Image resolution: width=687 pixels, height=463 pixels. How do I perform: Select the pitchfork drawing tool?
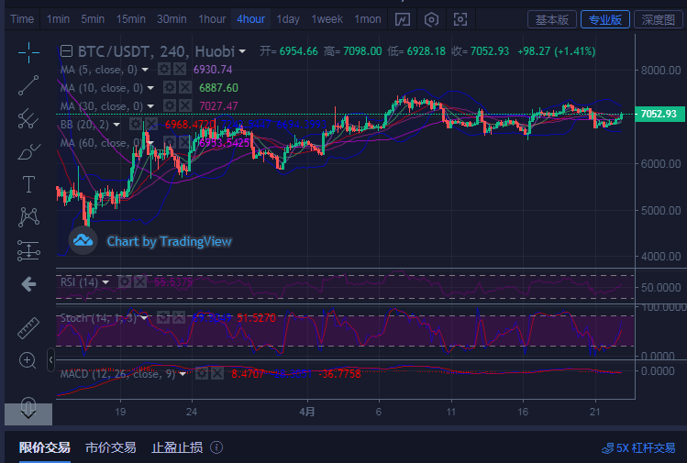point(29,118)
